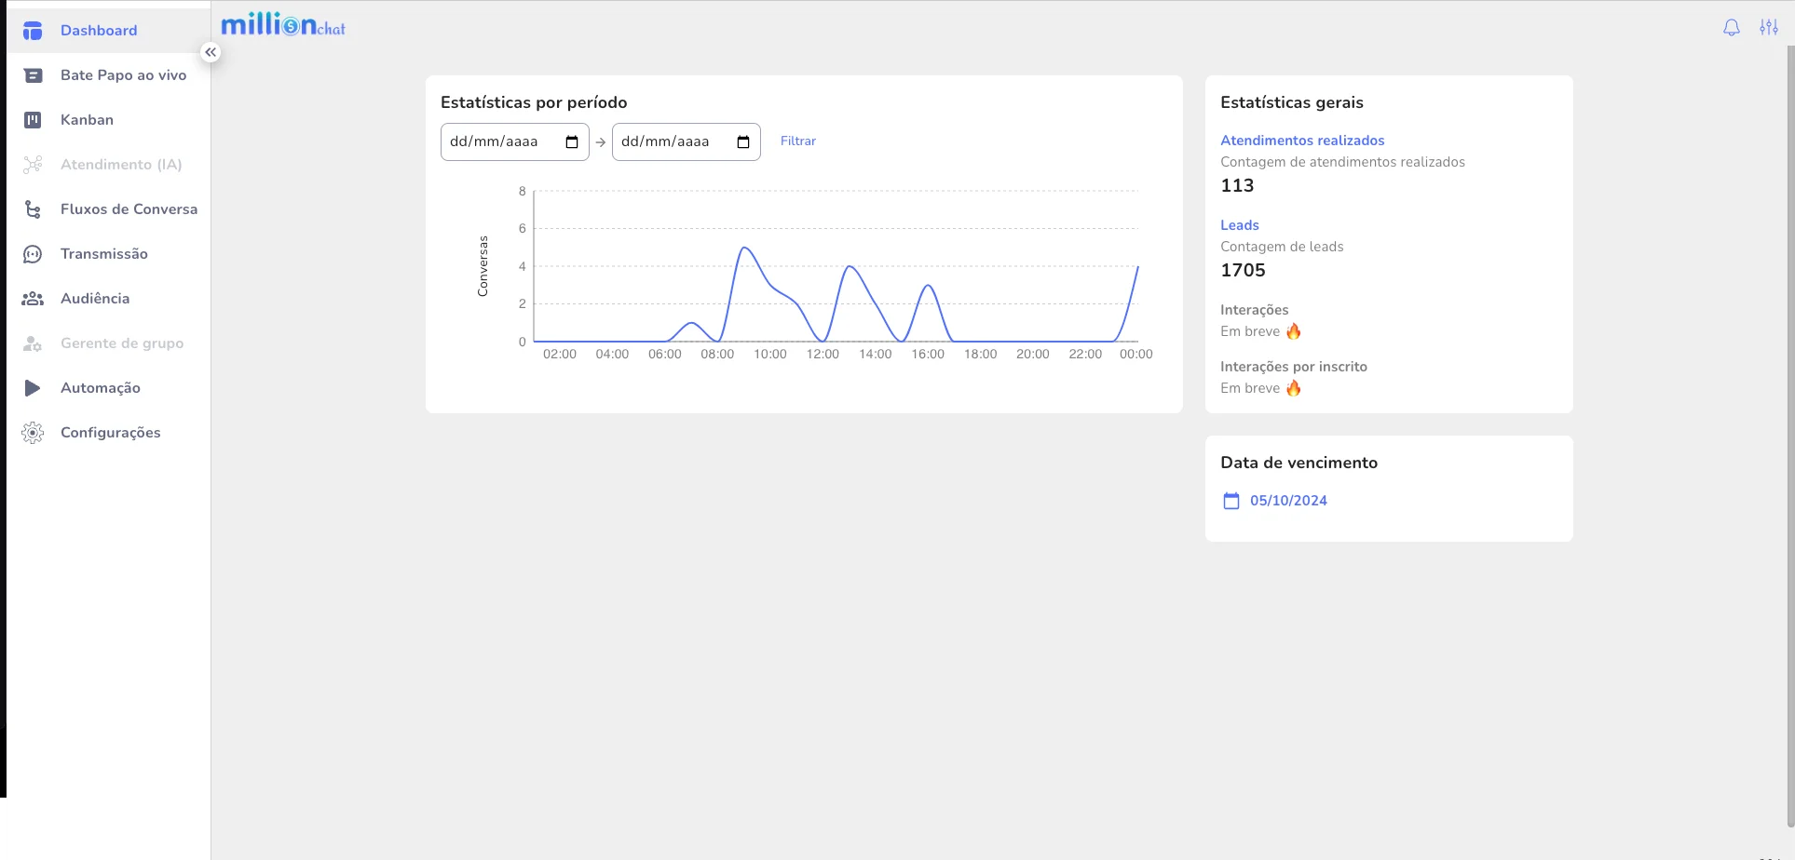Open the Leads link
The image size is (1795, 860).
pos(1239,225)
